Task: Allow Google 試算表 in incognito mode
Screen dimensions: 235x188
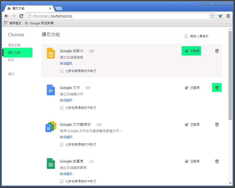Action: (x=62, y=181)
